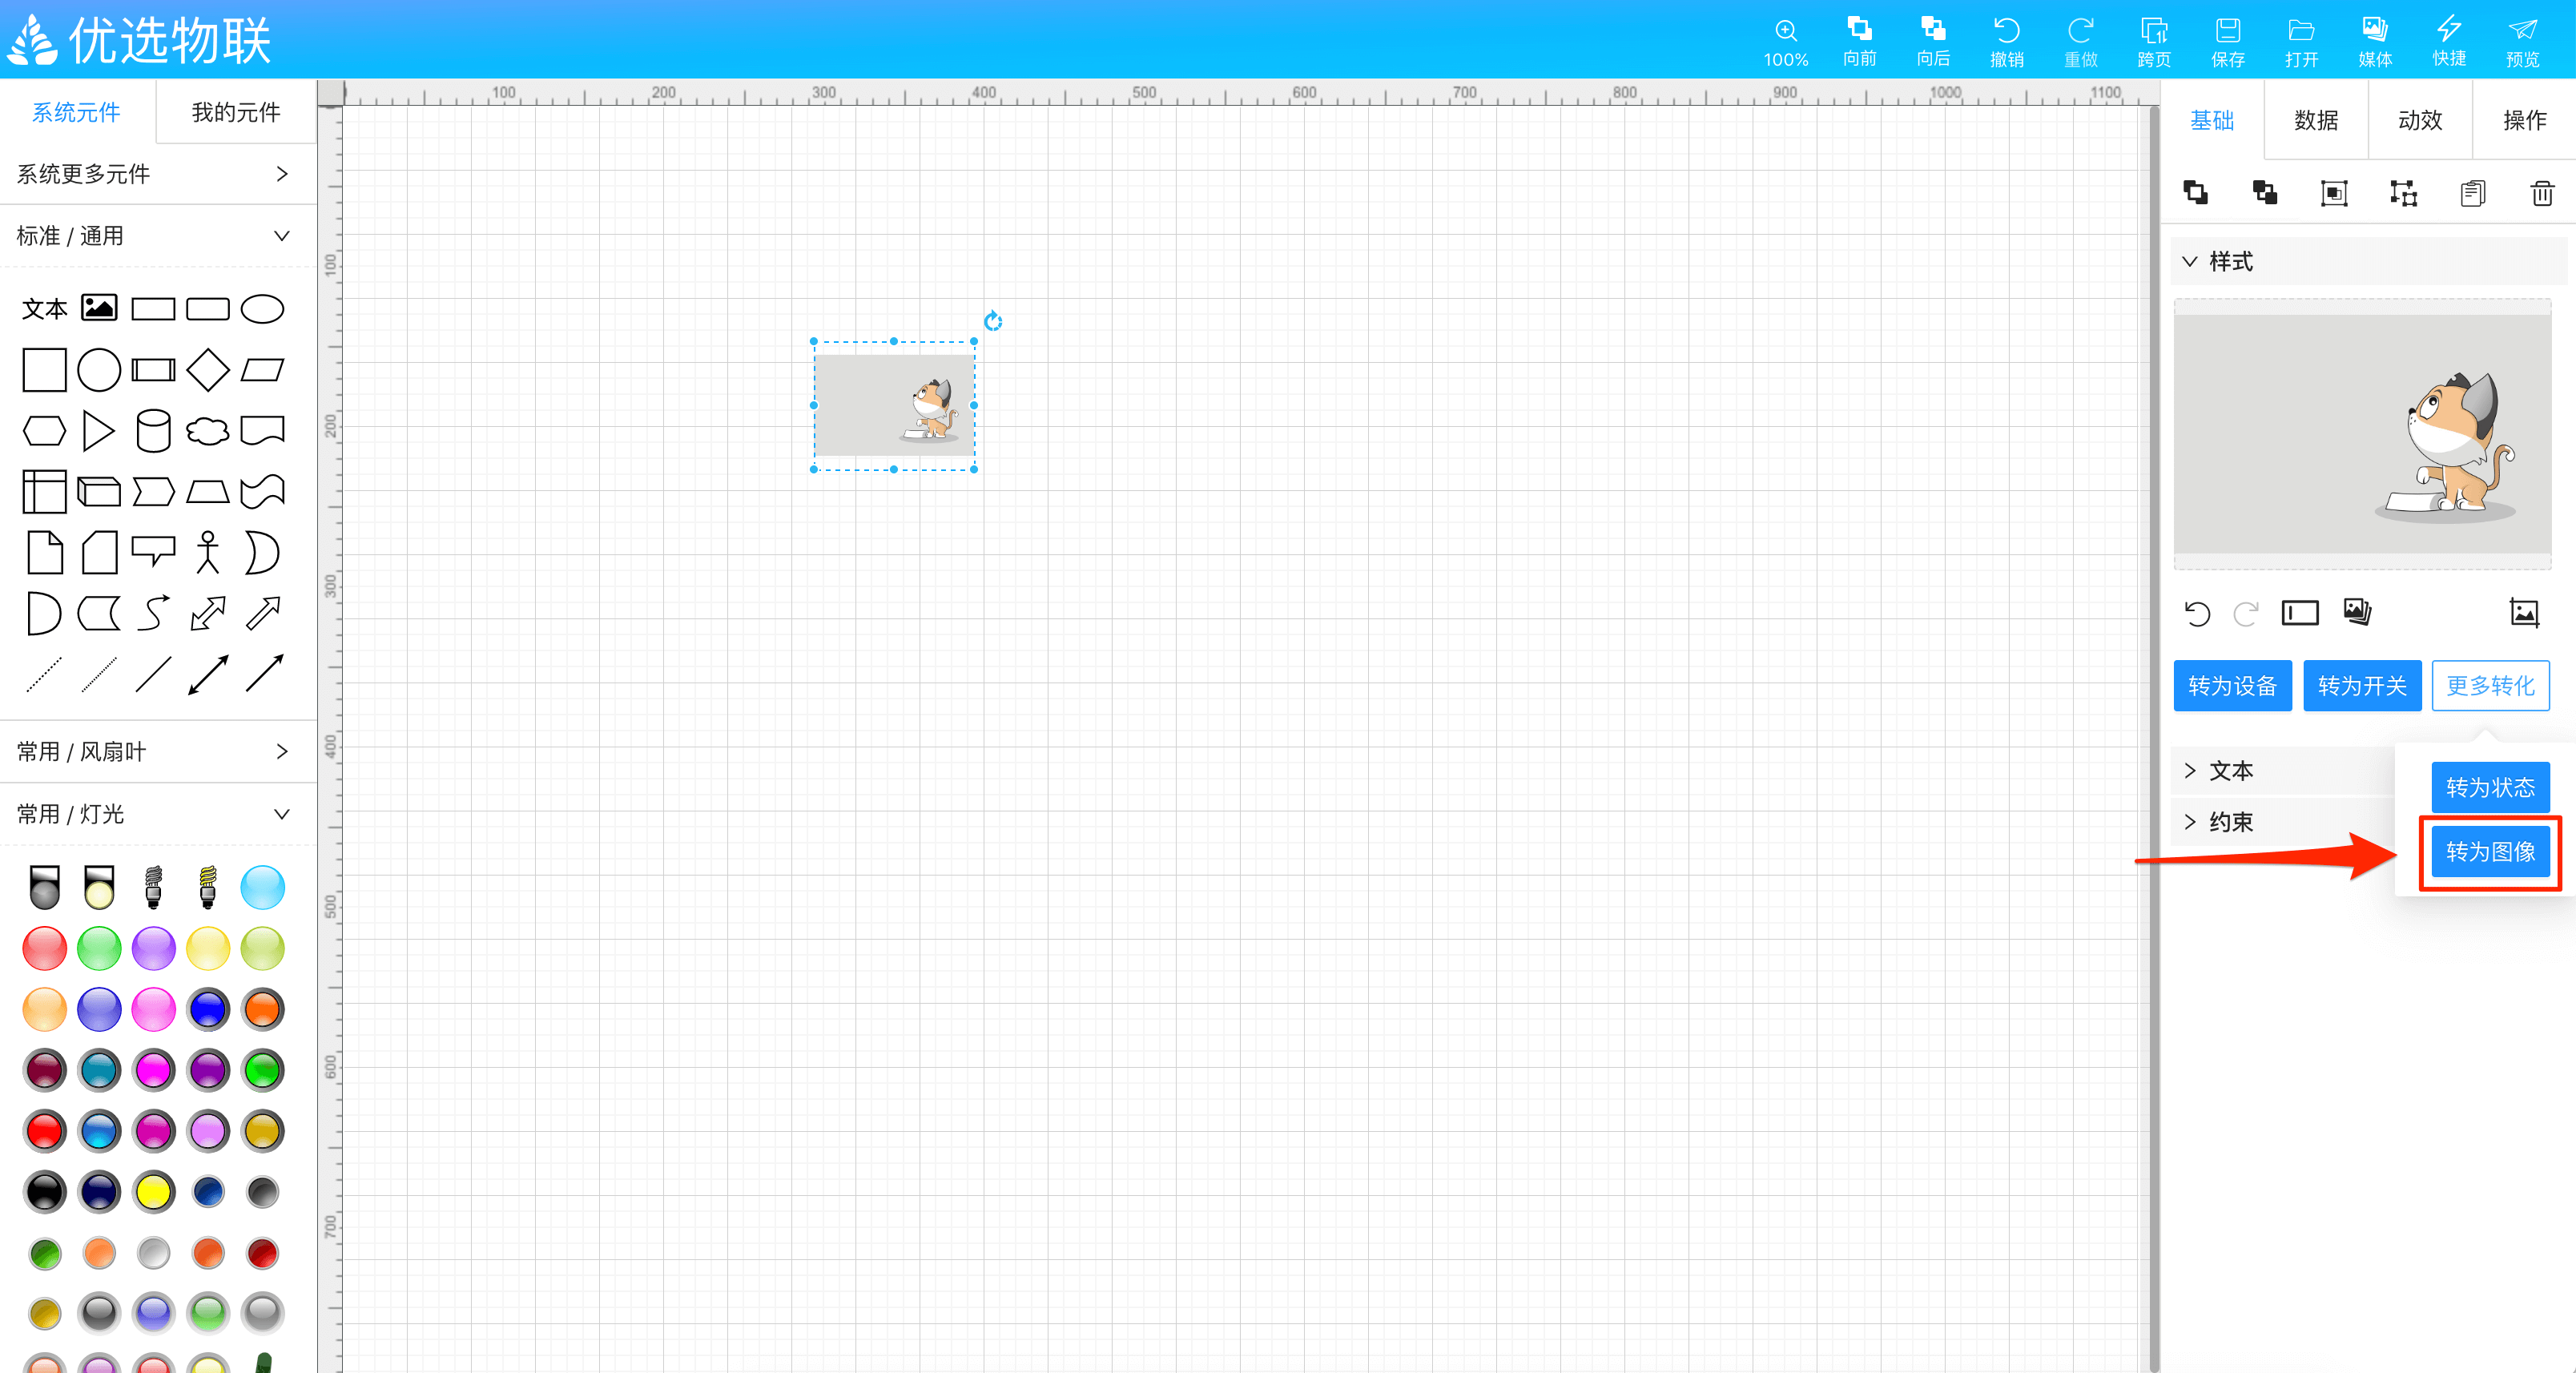This screenshot has height=1373, width=2576.
Task: Click the 转为设备 button
Action: coord(2232,686)
